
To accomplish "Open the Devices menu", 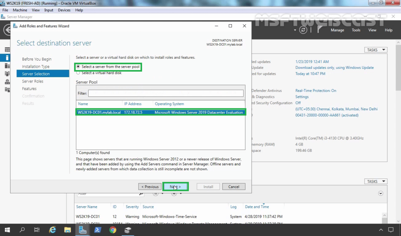I will [x=64, y=10].
